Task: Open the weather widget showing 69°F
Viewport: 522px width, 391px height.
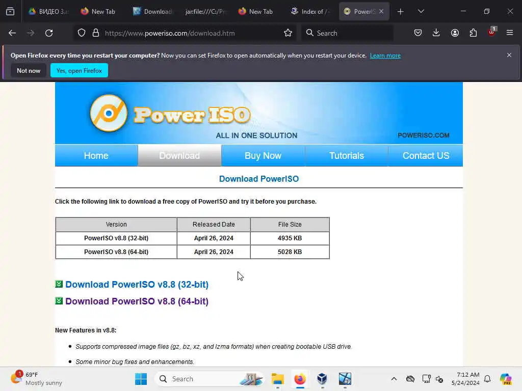Action: point(37,379)
